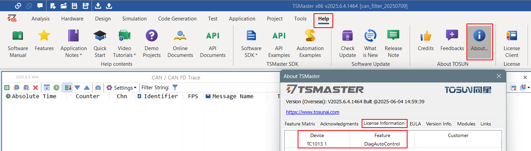This screenshot has height=151, width=531.
Task: Open the trace Settings dropdown
Action: point(122,88)
